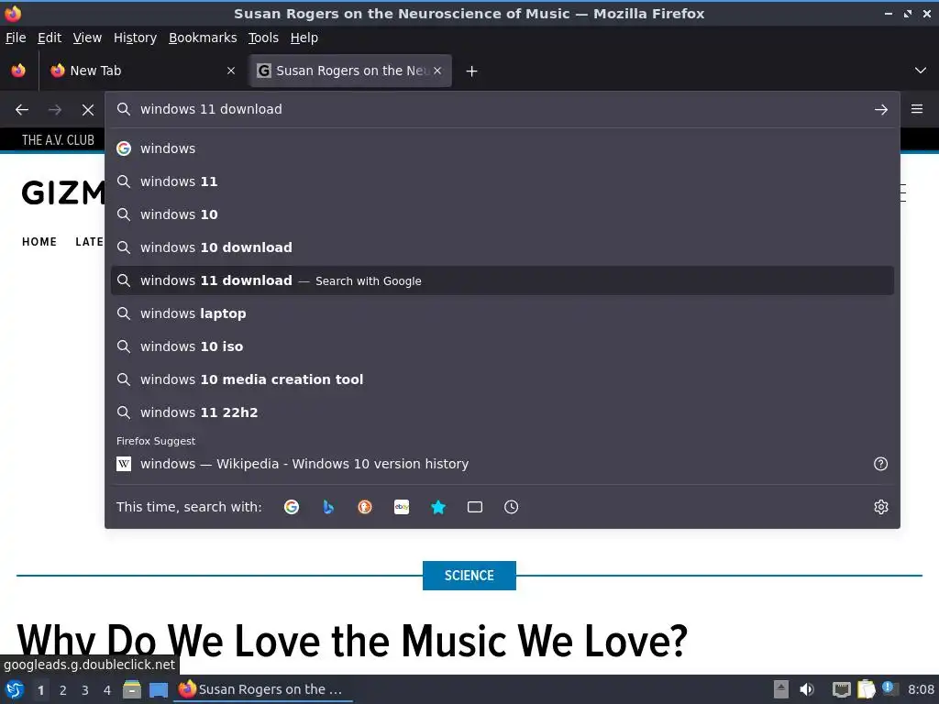Click the update notifier tray icon

(889, 689)
